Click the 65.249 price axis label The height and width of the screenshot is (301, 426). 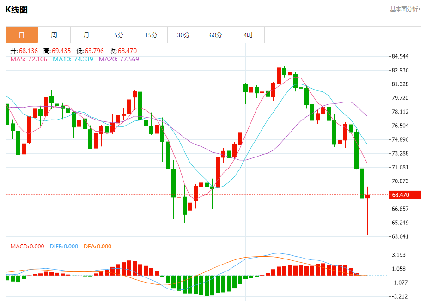coord(400,223)
